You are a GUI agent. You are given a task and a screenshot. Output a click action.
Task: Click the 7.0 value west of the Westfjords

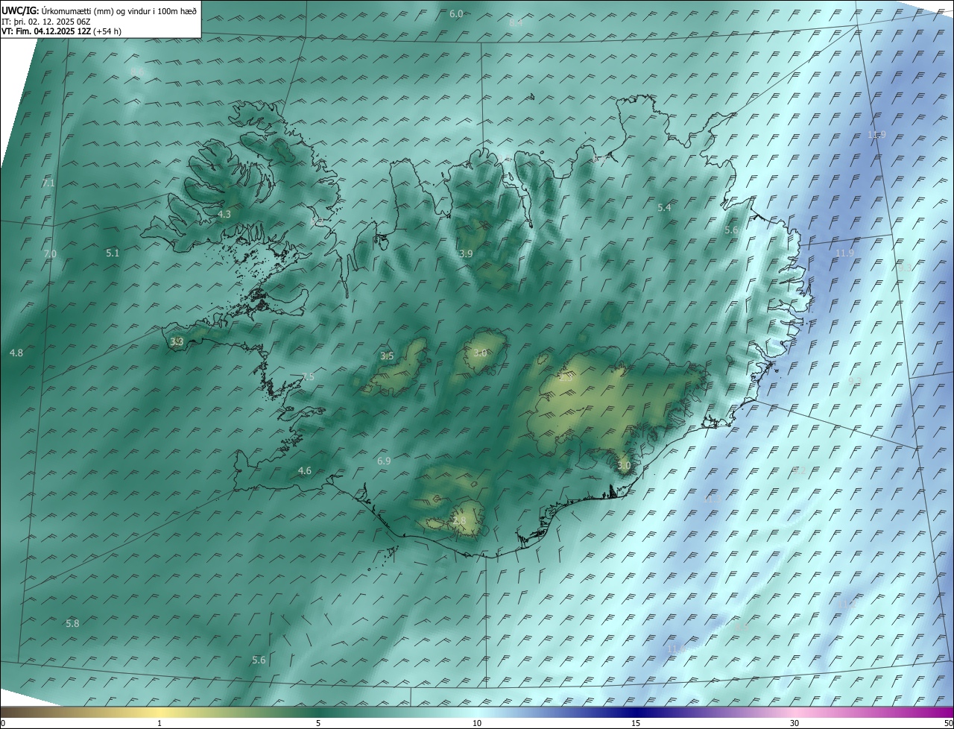(50, 254)
